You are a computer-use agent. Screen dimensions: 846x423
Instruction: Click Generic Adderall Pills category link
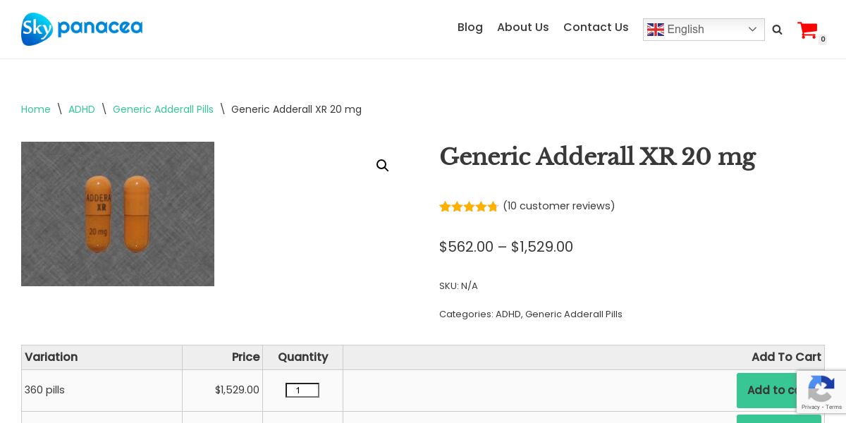573,314
